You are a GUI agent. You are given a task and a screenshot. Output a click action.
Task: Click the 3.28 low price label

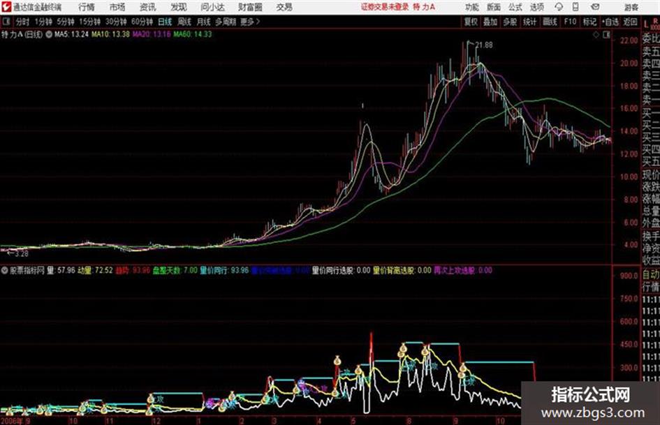(21, 253)
